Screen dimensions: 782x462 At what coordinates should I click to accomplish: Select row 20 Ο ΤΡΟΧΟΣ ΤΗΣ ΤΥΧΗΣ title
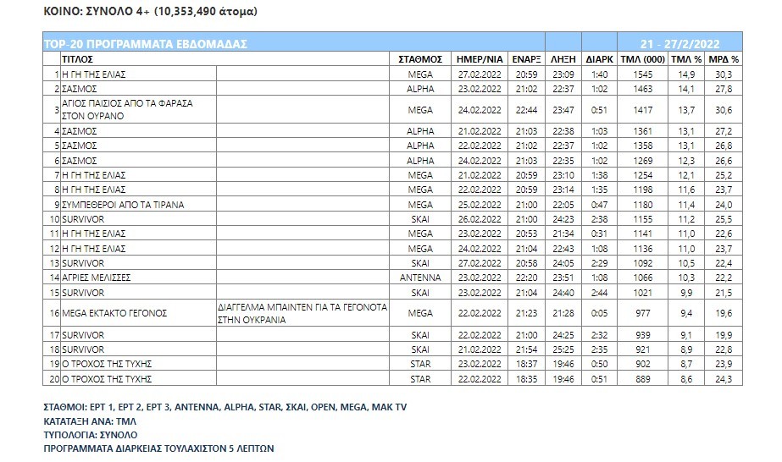point(107,379)
